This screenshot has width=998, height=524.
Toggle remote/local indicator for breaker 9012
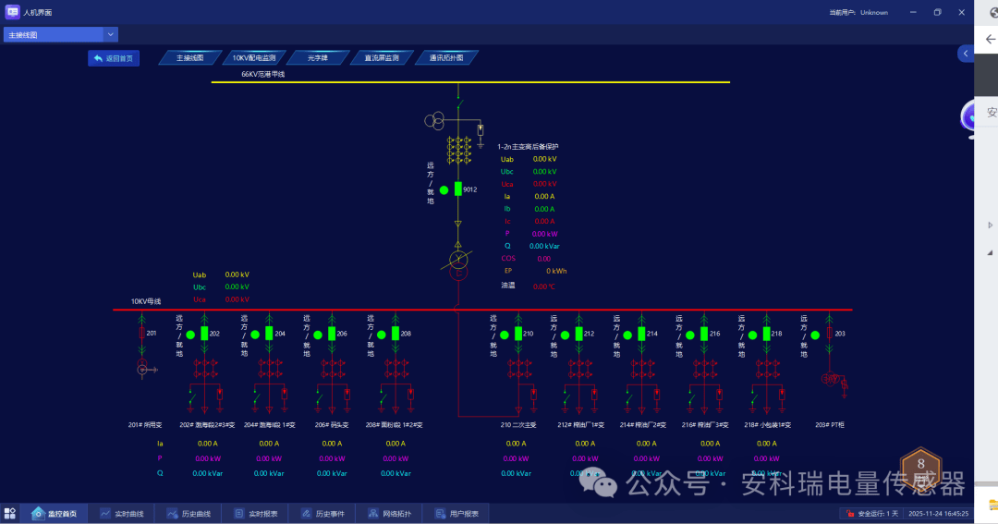point(444,189)
